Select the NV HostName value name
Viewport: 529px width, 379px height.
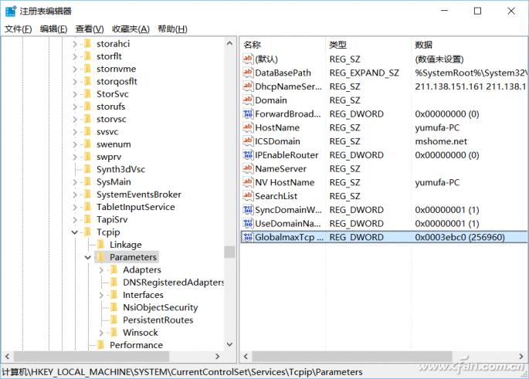285,183
